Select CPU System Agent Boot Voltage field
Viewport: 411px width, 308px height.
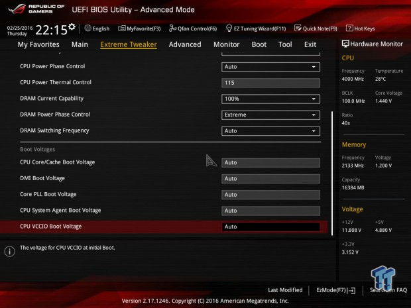pos(270,211)
